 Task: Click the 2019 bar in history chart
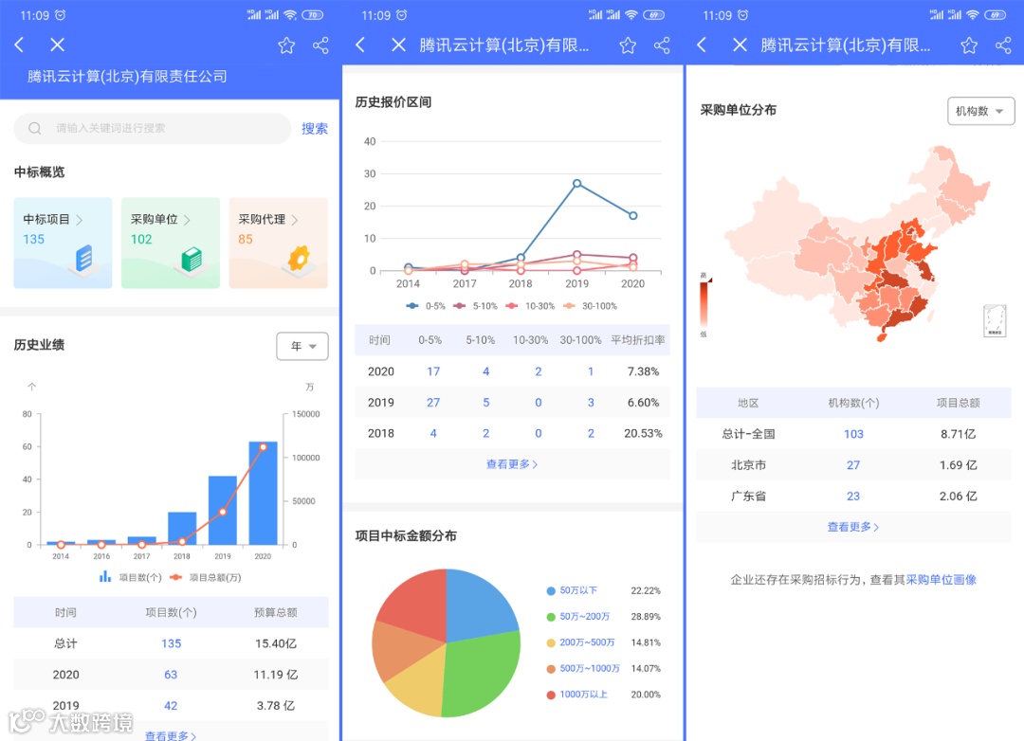tap(223, 510)
